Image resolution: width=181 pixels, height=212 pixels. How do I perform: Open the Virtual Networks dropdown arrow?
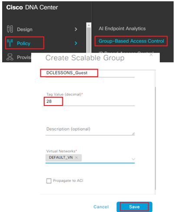click(133, 159)
